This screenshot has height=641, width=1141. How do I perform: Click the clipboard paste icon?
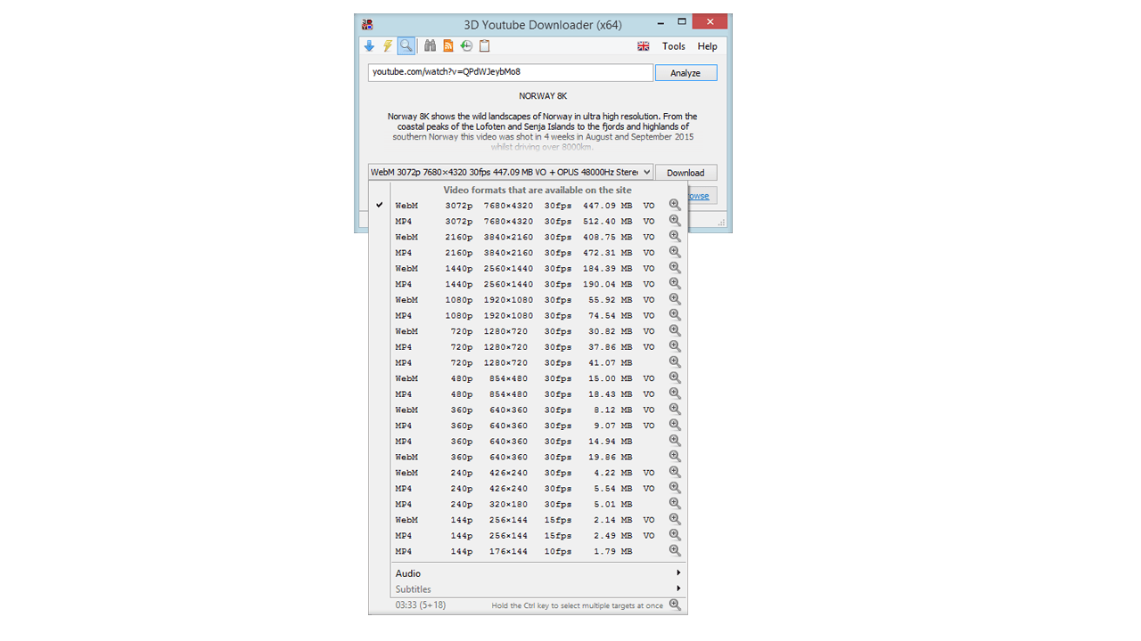pos(484,45)
